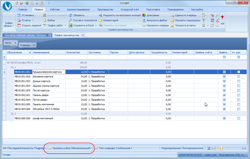Click the funnel filter icon in ribbon
250x159 pixels.
point(204,20)
